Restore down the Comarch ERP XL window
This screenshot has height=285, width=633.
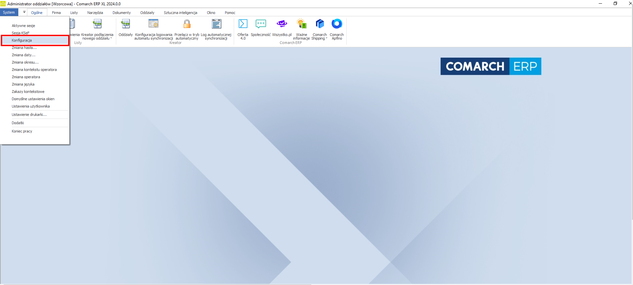[615, 4]
